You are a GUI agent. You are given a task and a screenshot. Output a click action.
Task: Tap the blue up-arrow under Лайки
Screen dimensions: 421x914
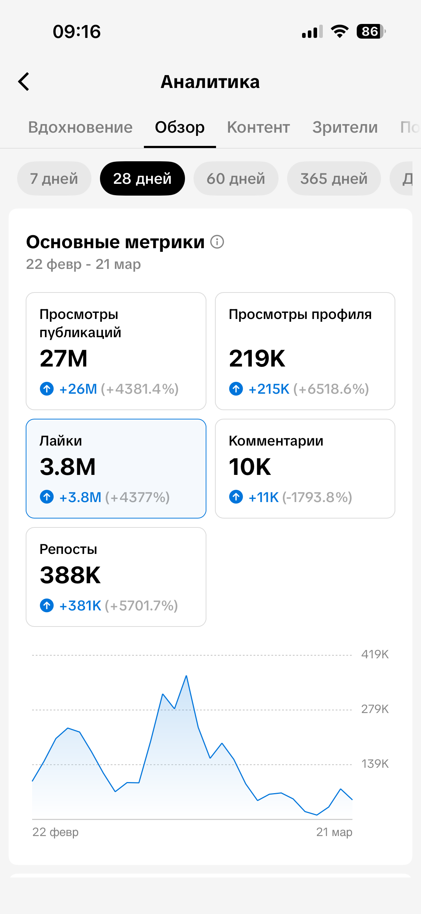pyautogui.click(x=47, y=497)
